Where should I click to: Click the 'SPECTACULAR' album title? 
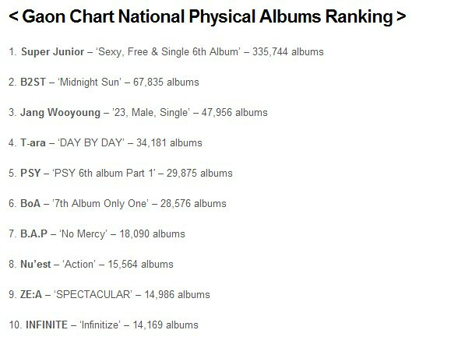(x=93, y=295)
